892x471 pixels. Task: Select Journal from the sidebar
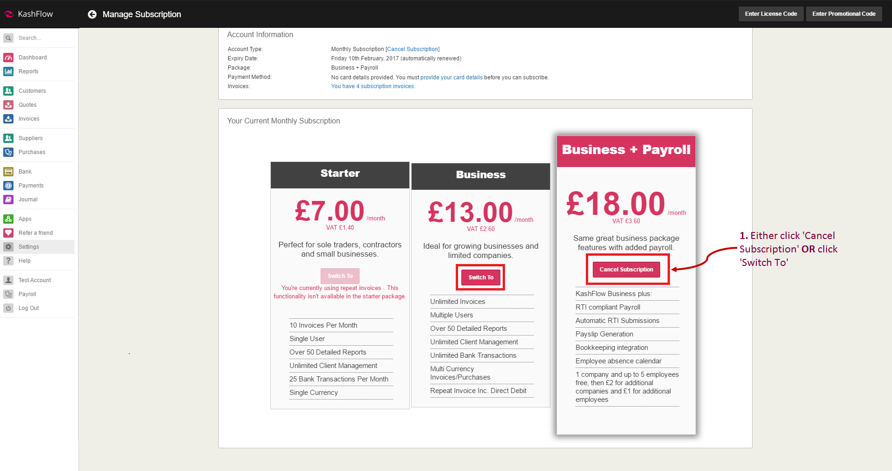click(x=28, y=200)
